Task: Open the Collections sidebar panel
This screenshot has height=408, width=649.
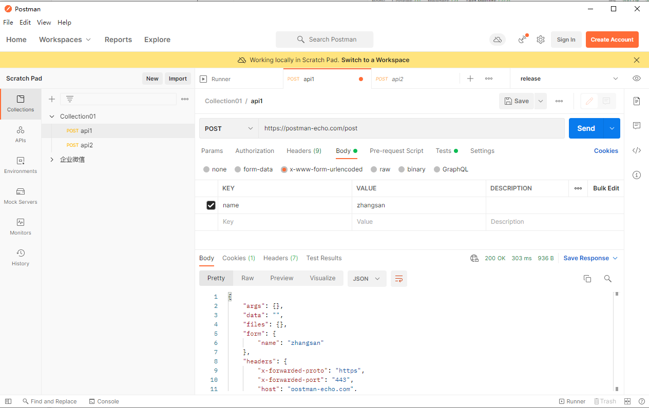Action: [21, 104]
